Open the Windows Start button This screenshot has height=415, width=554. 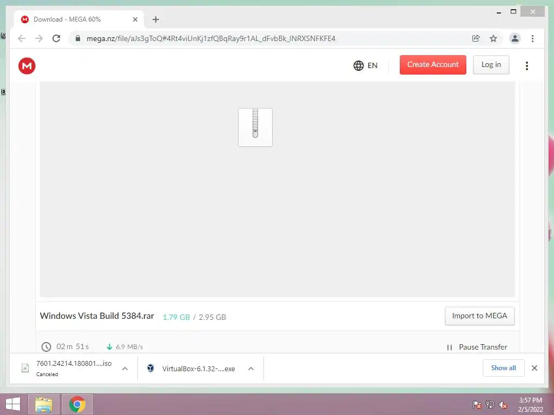pos(13,404)
